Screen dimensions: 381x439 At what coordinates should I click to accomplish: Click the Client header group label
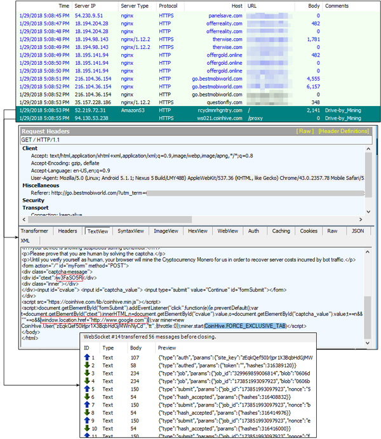pos(30,149)
